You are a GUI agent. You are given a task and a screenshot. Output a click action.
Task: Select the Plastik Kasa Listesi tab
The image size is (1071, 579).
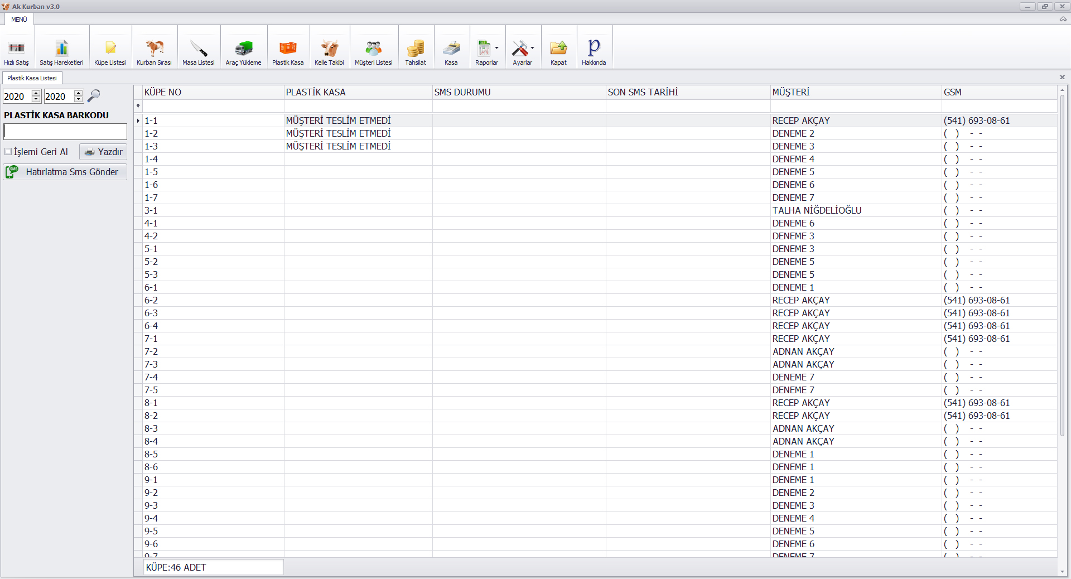tap(32, 78)
